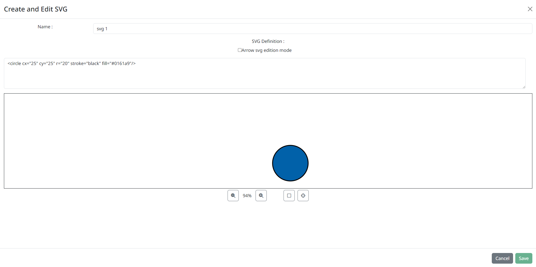Click the Name label

45,27
